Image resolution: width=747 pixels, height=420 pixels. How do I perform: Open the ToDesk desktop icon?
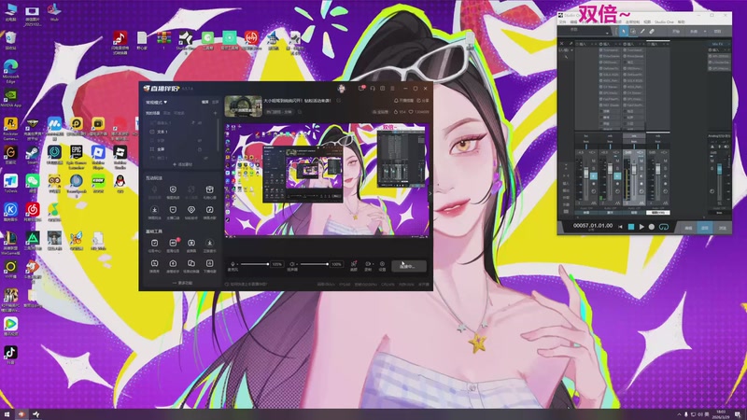pyautogui.click(x=10, y=184)
